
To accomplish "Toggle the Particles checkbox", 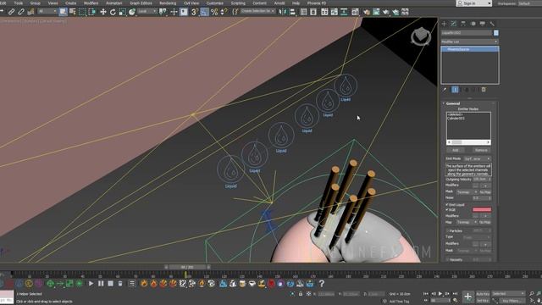I will point(447,230).
